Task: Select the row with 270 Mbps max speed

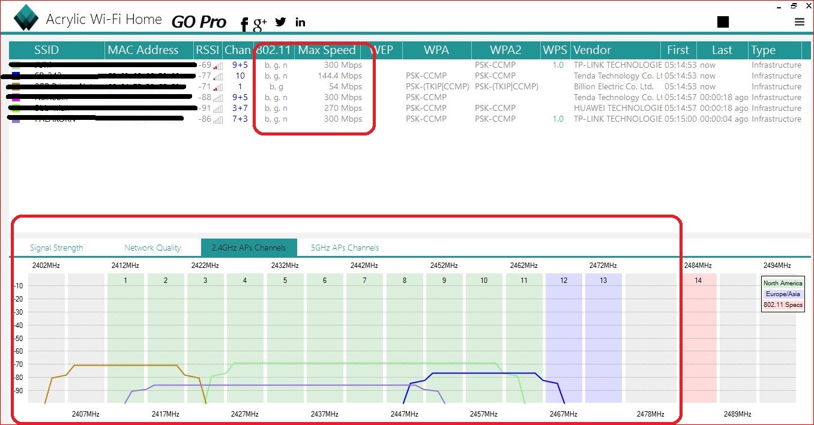Action: (406, 108)
